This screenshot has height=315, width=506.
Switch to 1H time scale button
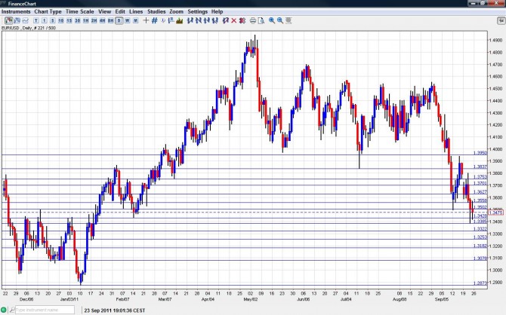coord(85,20)
